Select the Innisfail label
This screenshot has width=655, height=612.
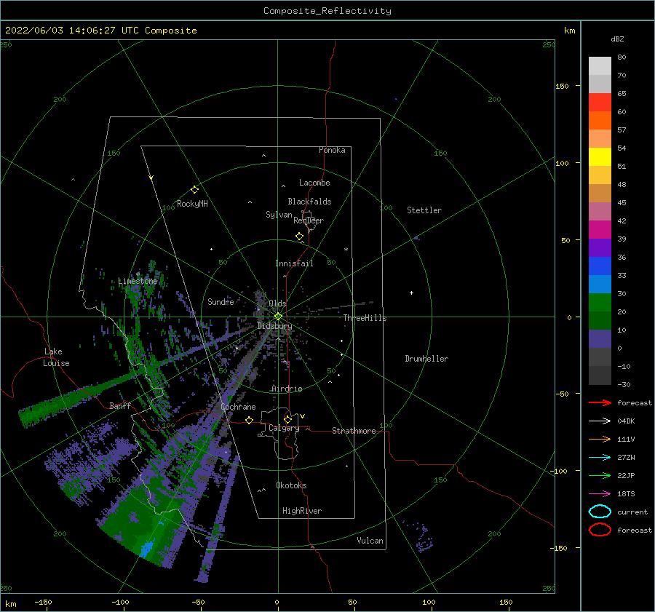click(x=294, y=263)
